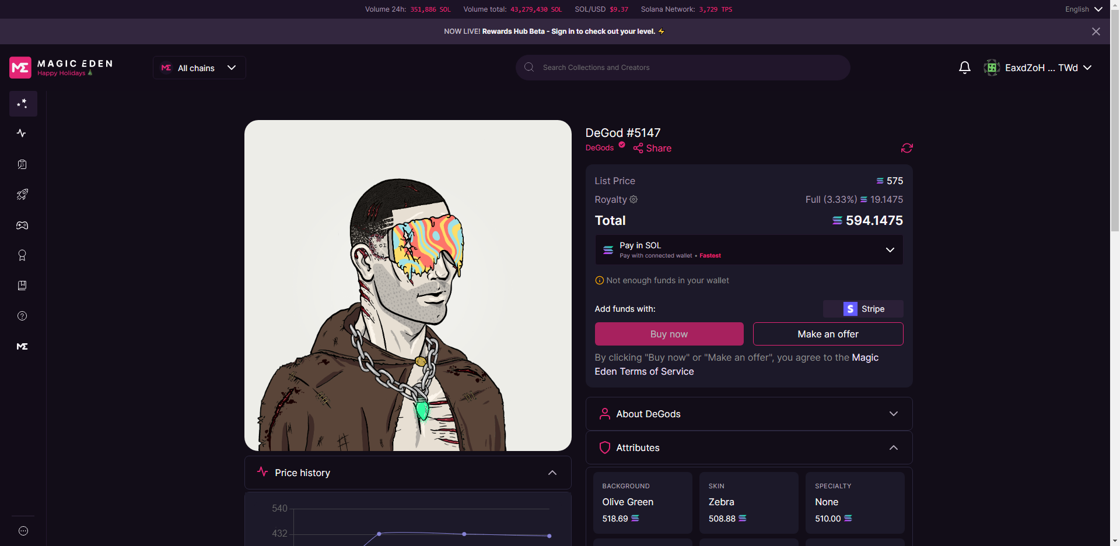Collapse the Attributes section
This screenshot has height=546, width=1120.
coord(749,448)
